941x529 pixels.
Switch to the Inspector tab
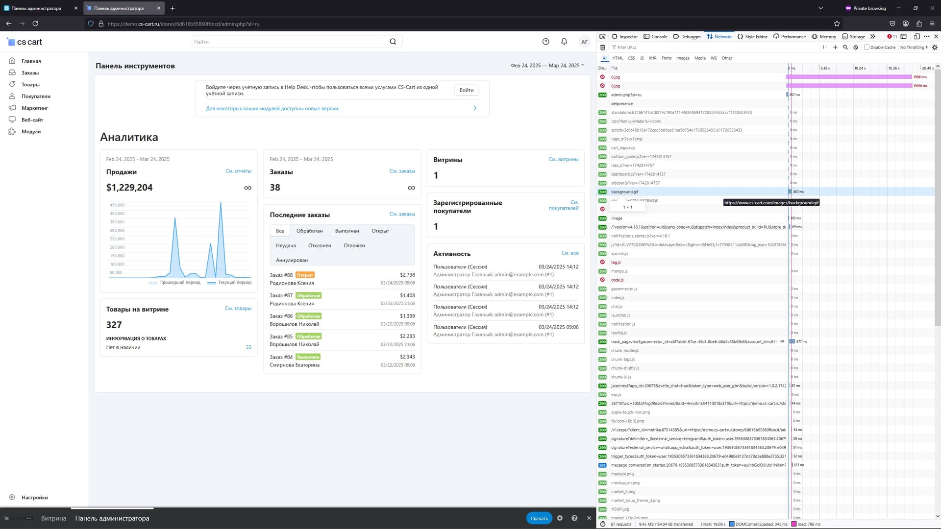624,37
